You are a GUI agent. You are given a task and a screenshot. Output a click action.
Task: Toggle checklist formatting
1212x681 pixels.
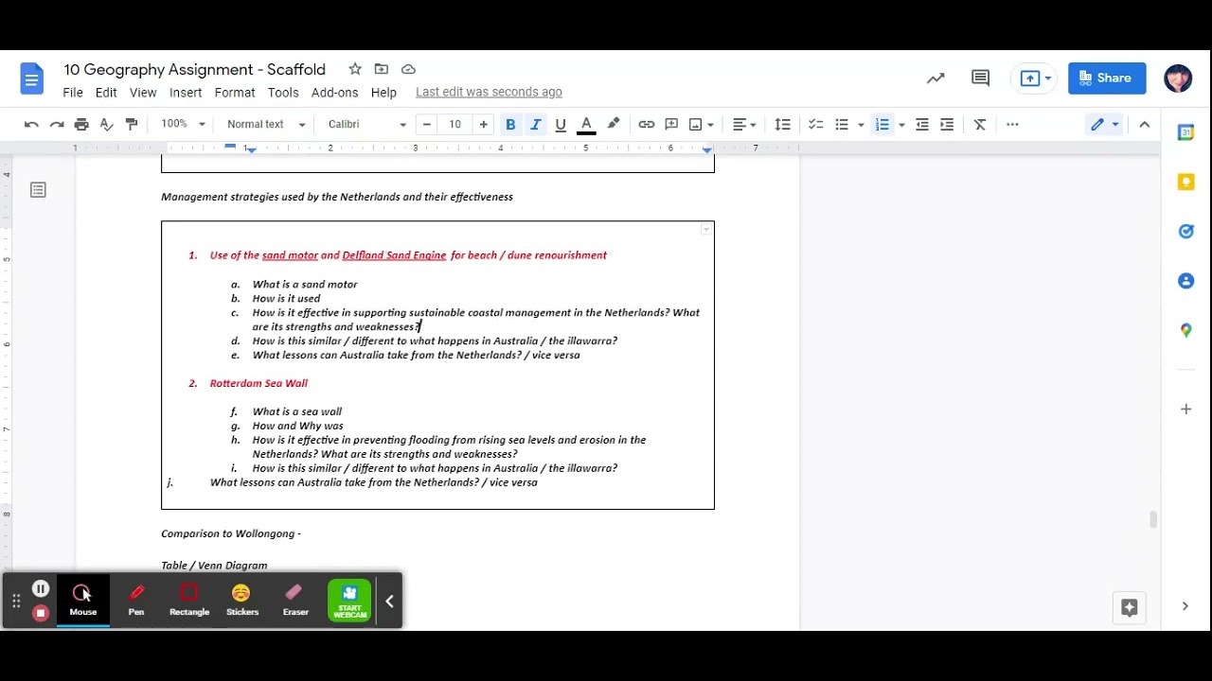click(x=815, y=124)
